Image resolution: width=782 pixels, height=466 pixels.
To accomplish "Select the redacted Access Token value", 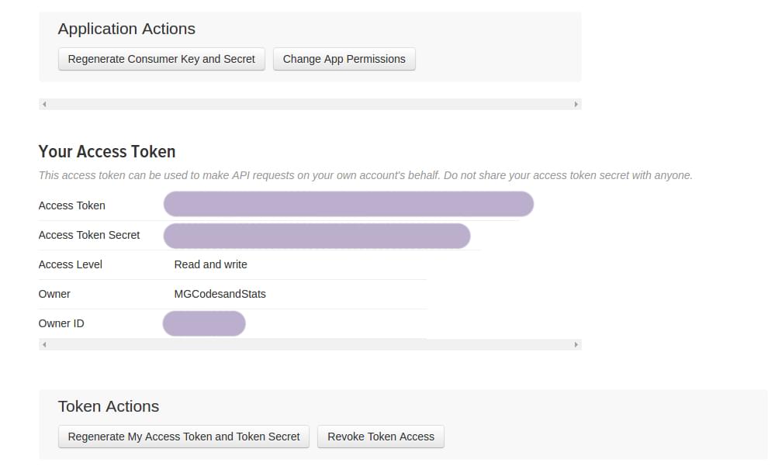I will [348, 205].
